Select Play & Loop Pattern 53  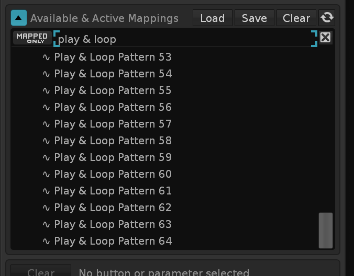tap(113, 57)
